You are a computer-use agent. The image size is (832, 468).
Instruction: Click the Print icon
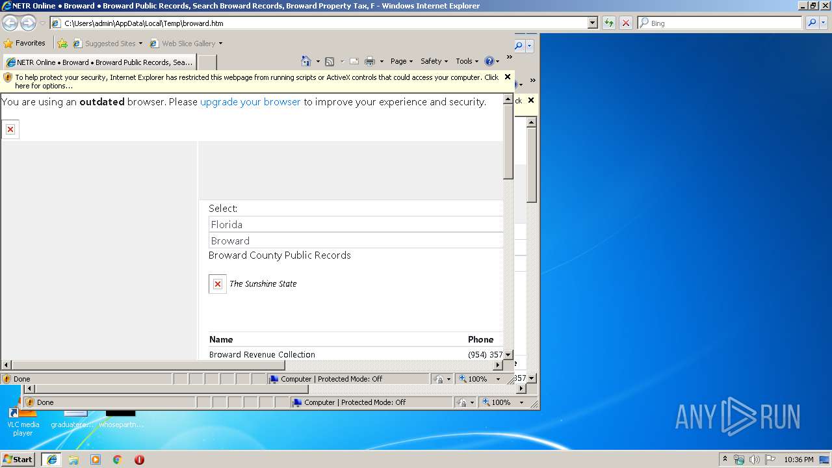[370, 61]
